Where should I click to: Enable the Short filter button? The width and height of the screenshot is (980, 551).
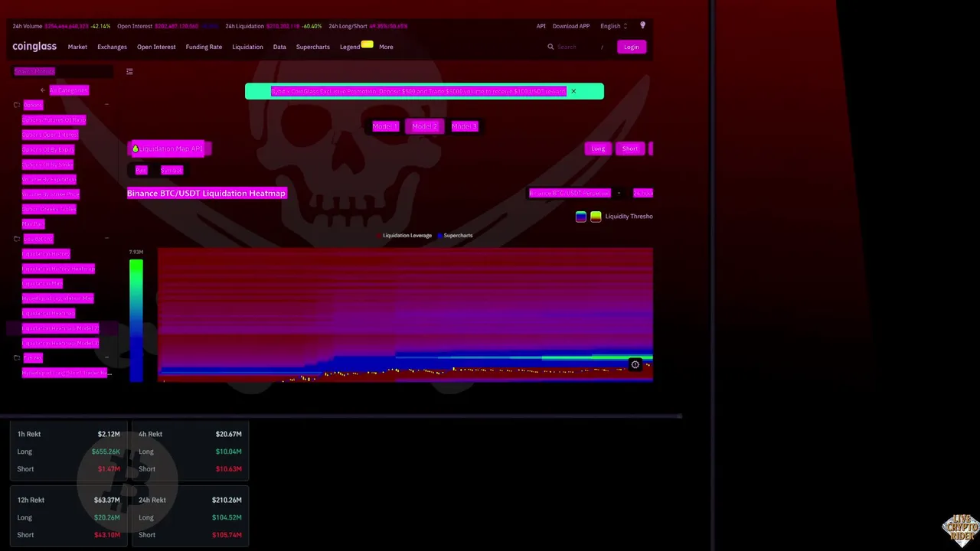click(629, 148)
